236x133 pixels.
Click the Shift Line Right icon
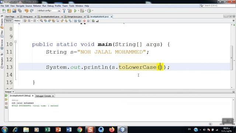pyautogui.click(x=79, y=21)
